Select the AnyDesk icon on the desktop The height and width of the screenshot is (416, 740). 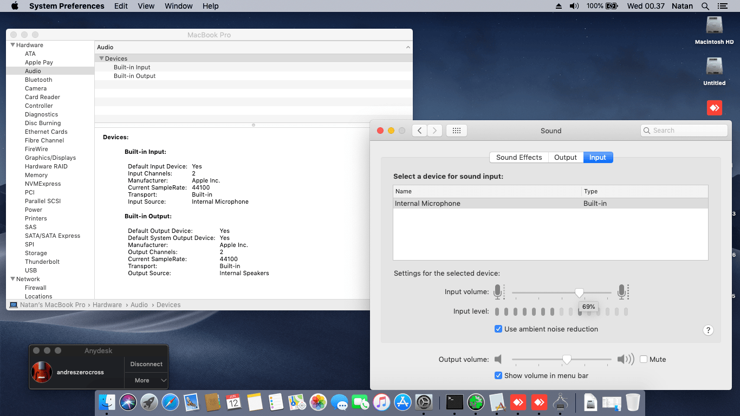tap(715, 107)
